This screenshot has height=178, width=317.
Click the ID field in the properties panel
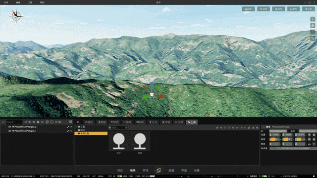click(x=278, y=131)
